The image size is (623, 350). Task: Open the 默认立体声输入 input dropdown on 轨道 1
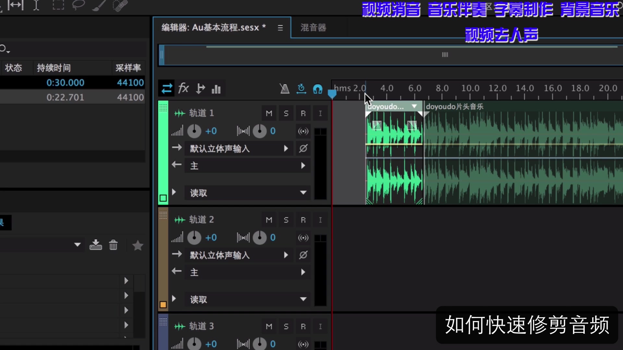pyautogui.click(x=286, y=148)
